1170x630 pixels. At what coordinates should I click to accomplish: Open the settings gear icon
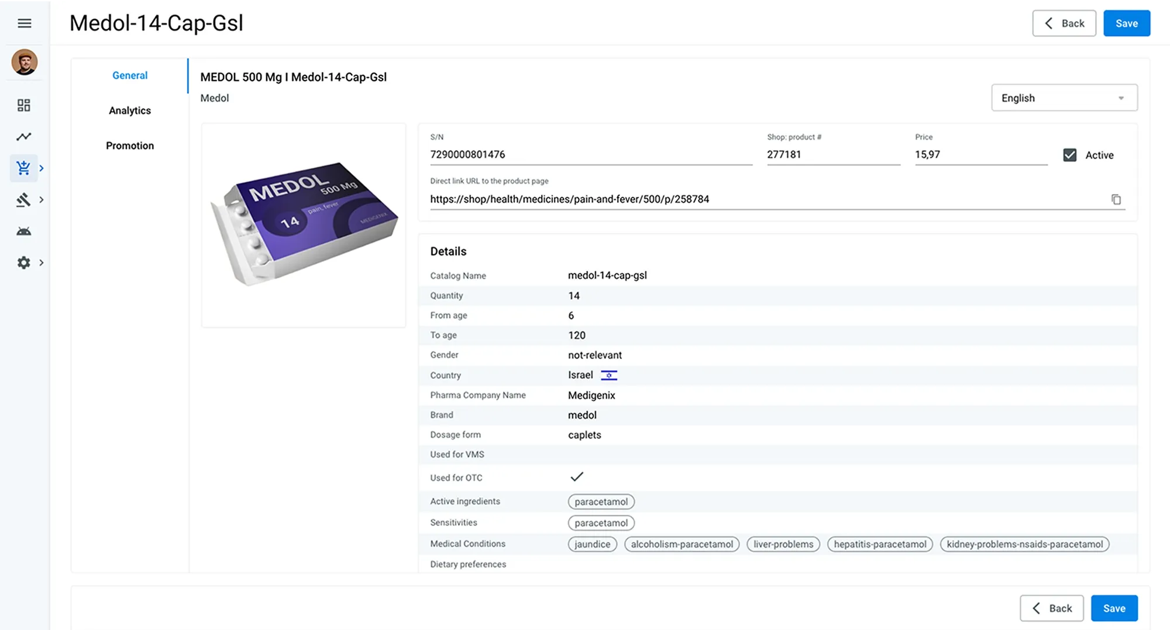coord(24,263)
